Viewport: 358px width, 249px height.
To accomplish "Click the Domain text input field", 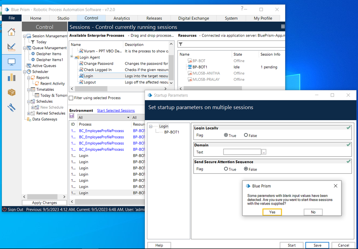I will pos(242,152).
